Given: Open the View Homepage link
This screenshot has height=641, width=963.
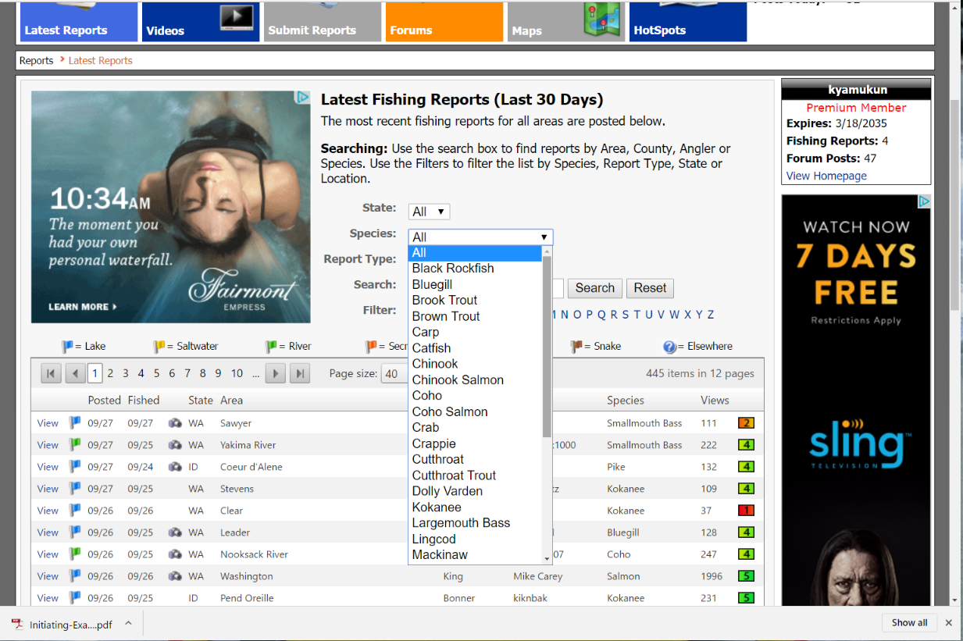Looking at the screenshot, I should point(826,176).
